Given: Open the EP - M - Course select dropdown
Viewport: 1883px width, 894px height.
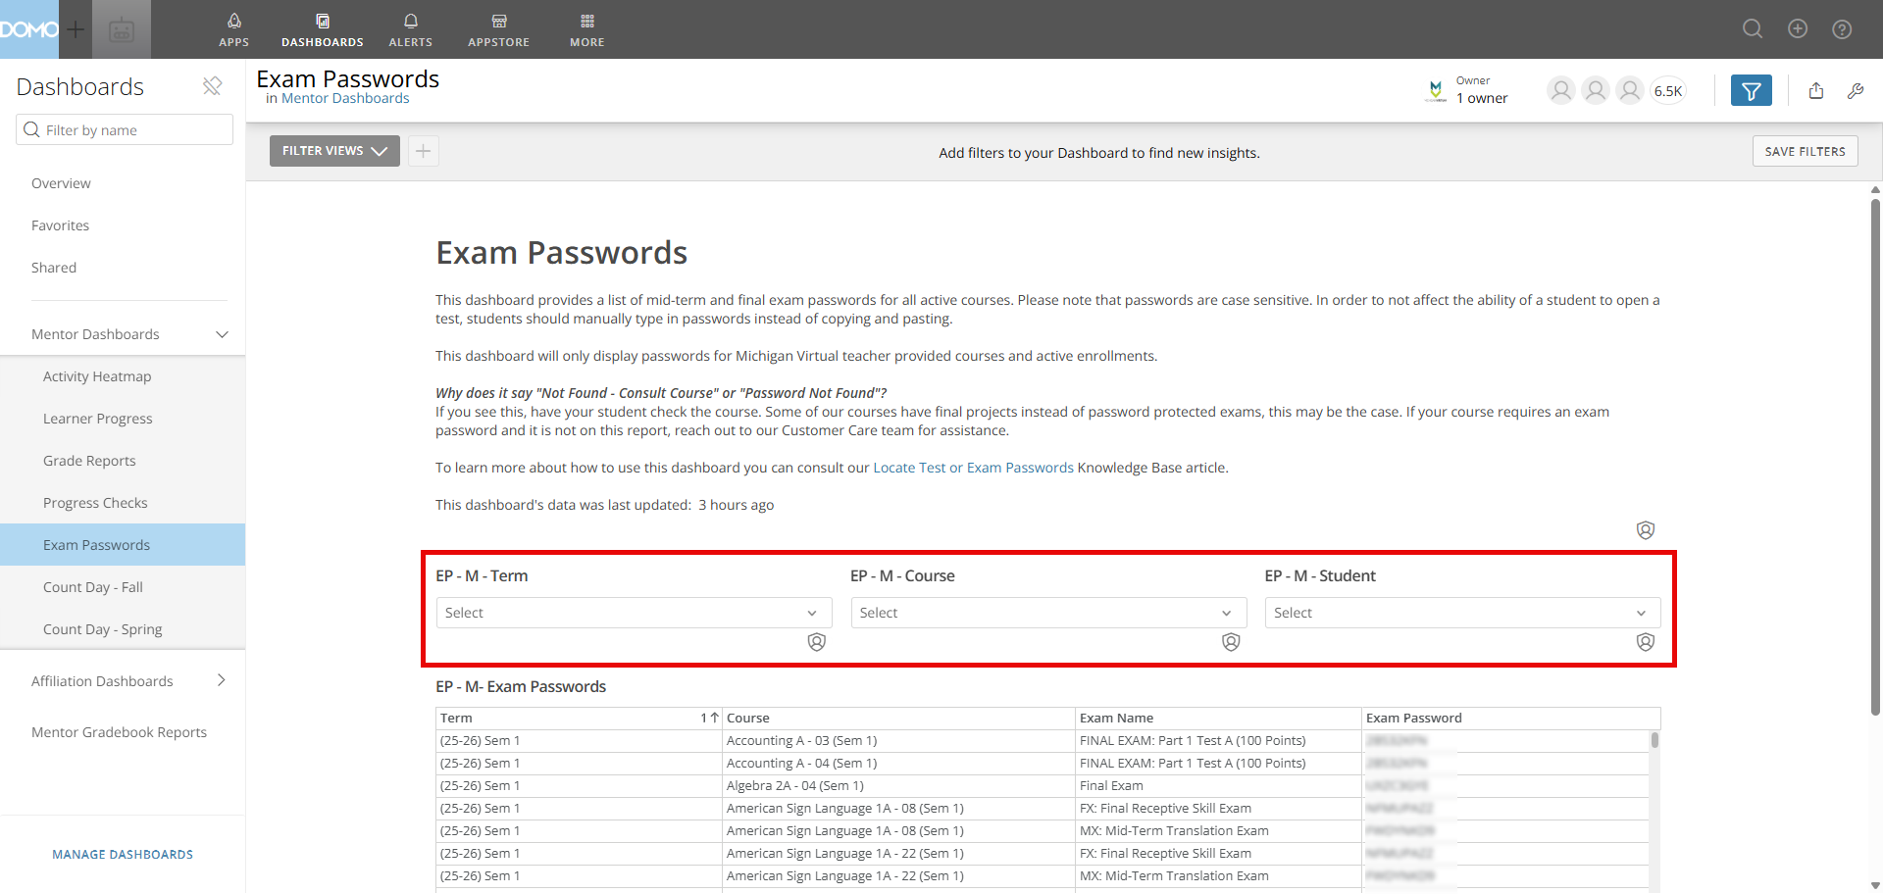Looking at the screenshot, I should coord(1048,613).
